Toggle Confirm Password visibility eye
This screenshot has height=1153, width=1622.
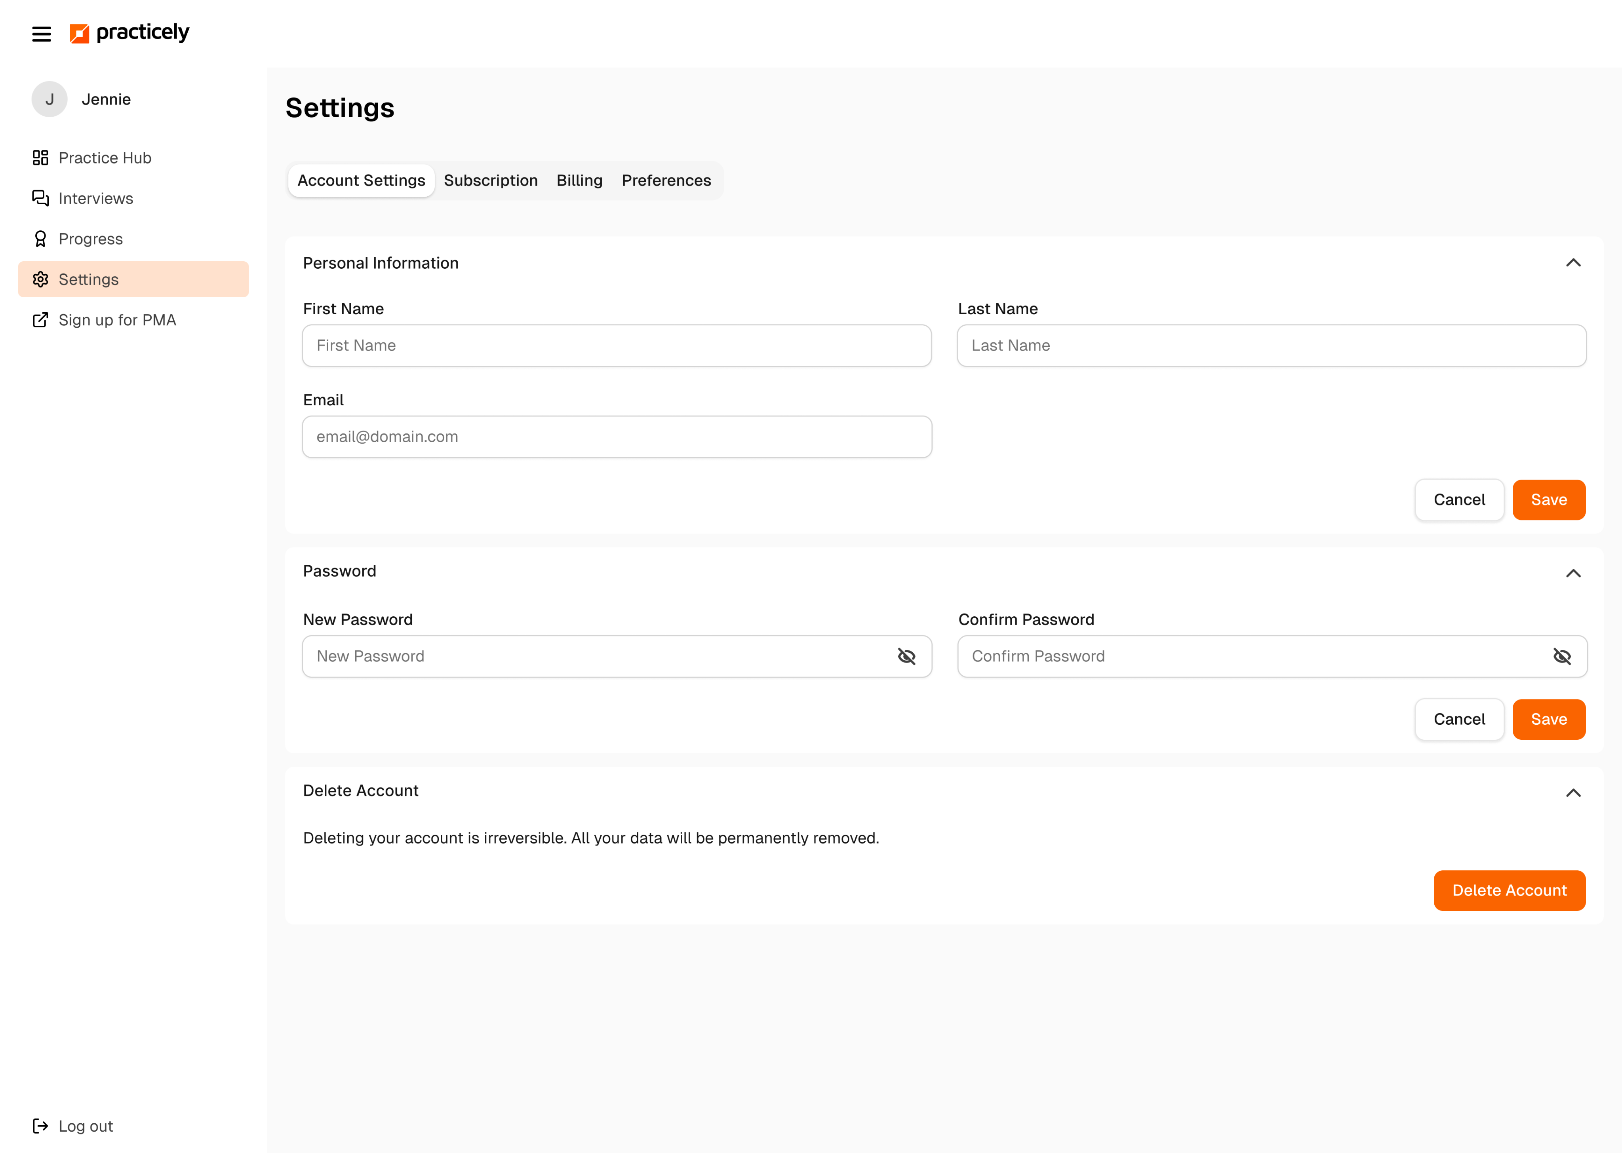1562,657
